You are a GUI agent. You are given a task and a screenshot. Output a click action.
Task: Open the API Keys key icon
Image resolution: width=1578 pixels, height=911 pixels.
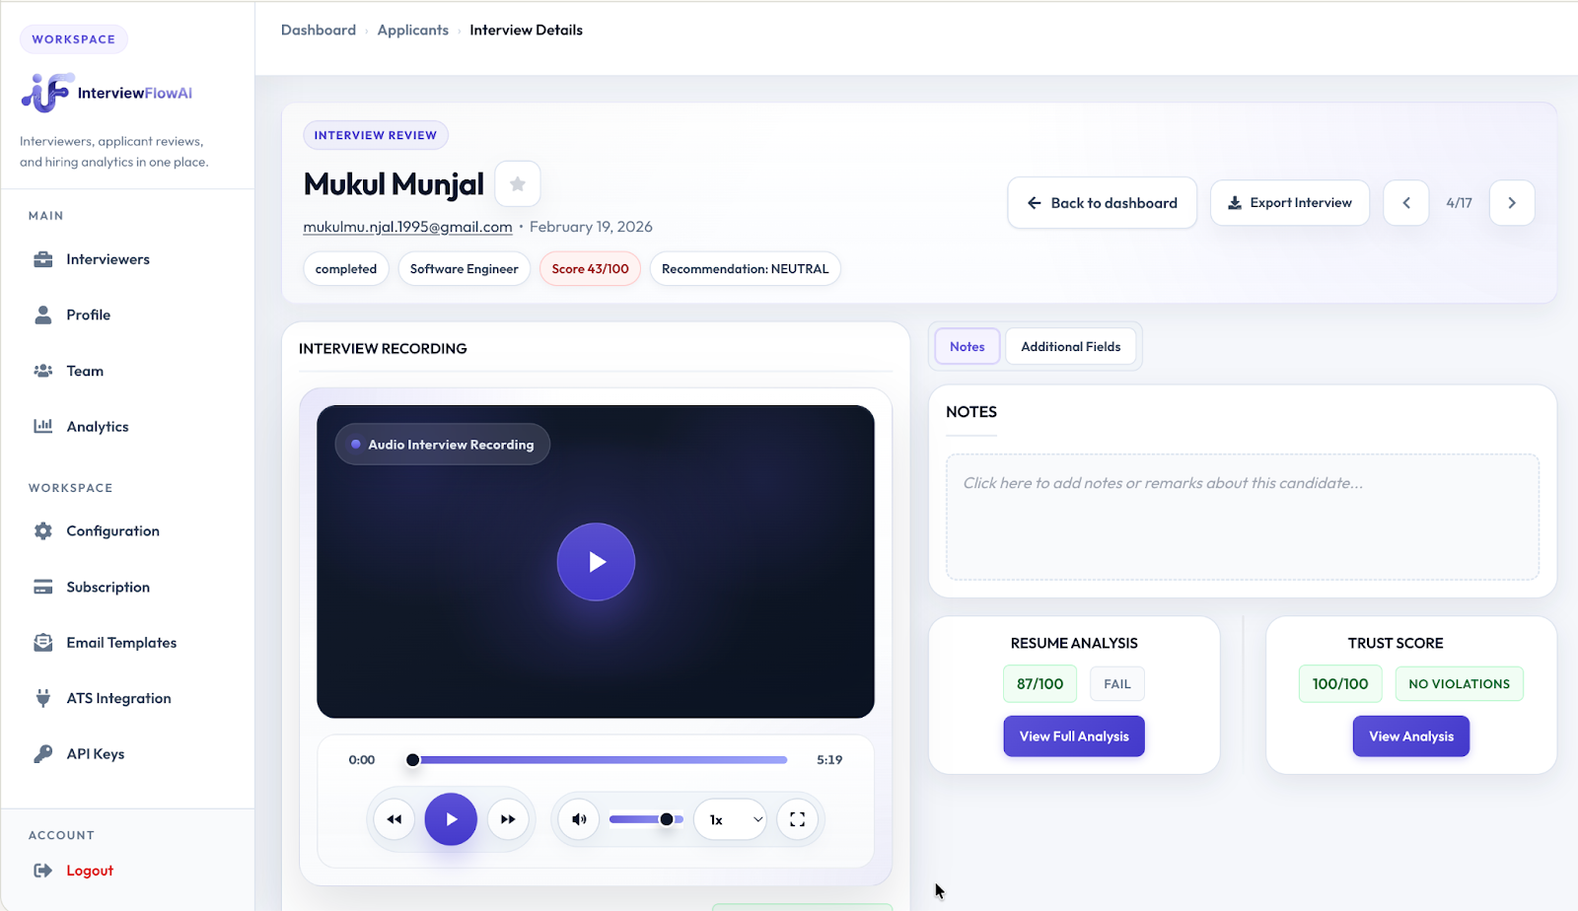[x=43, y=754]
